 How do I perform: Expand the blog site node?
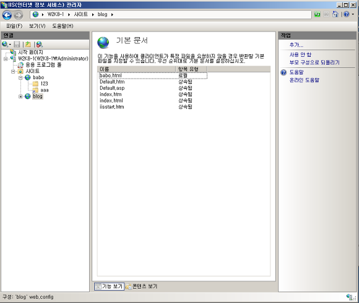20,96
